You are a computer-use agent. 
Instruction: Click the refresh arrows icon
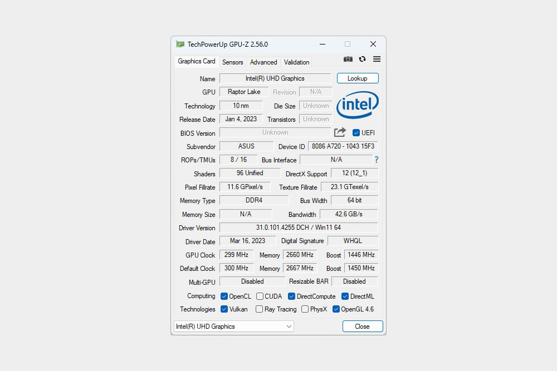(x=363, y=59)
